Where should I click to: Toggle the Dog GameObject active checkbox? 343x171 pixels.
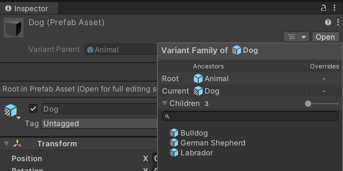[33, 109]
